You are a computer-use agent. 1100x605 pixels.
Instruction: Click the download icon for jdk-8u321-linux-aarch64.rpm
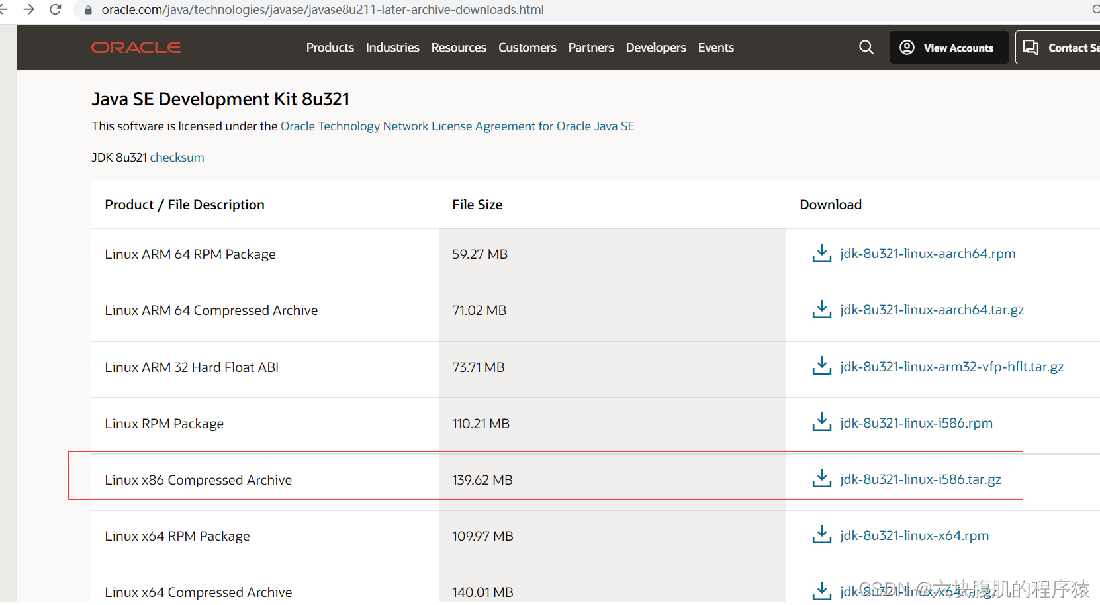click(x=821, y=254)
